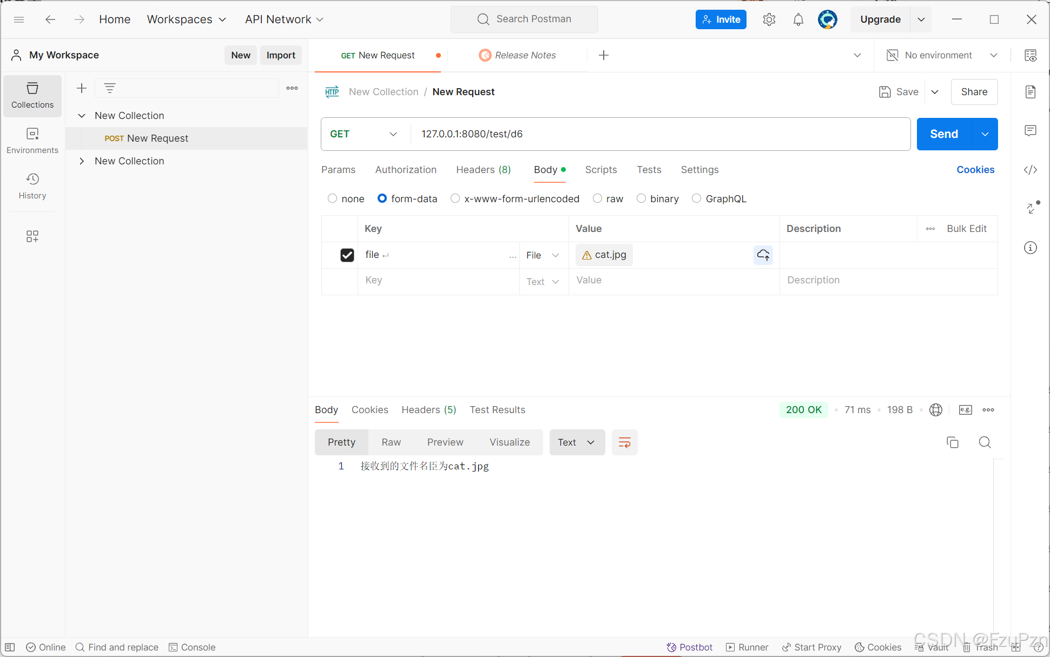This screenshot has height=657, width=1050.
Task: Expand the collapsed New Collection folder
Action: tap(82, 161)
